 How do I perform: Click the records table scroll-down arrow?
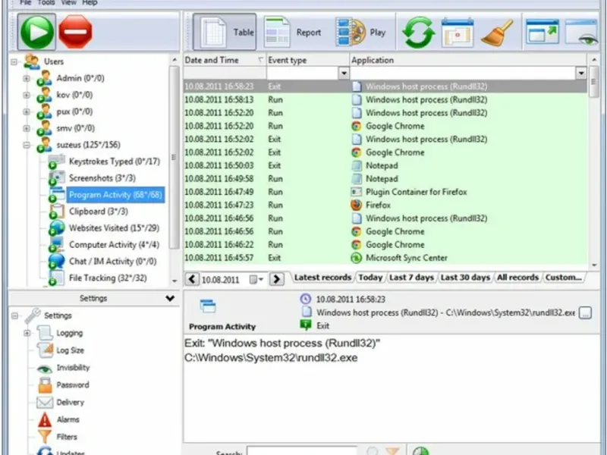tap(594, 265)
